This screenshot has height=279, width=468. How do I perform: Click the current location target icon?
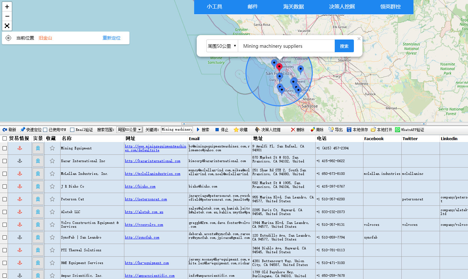[x=9, y=38]
